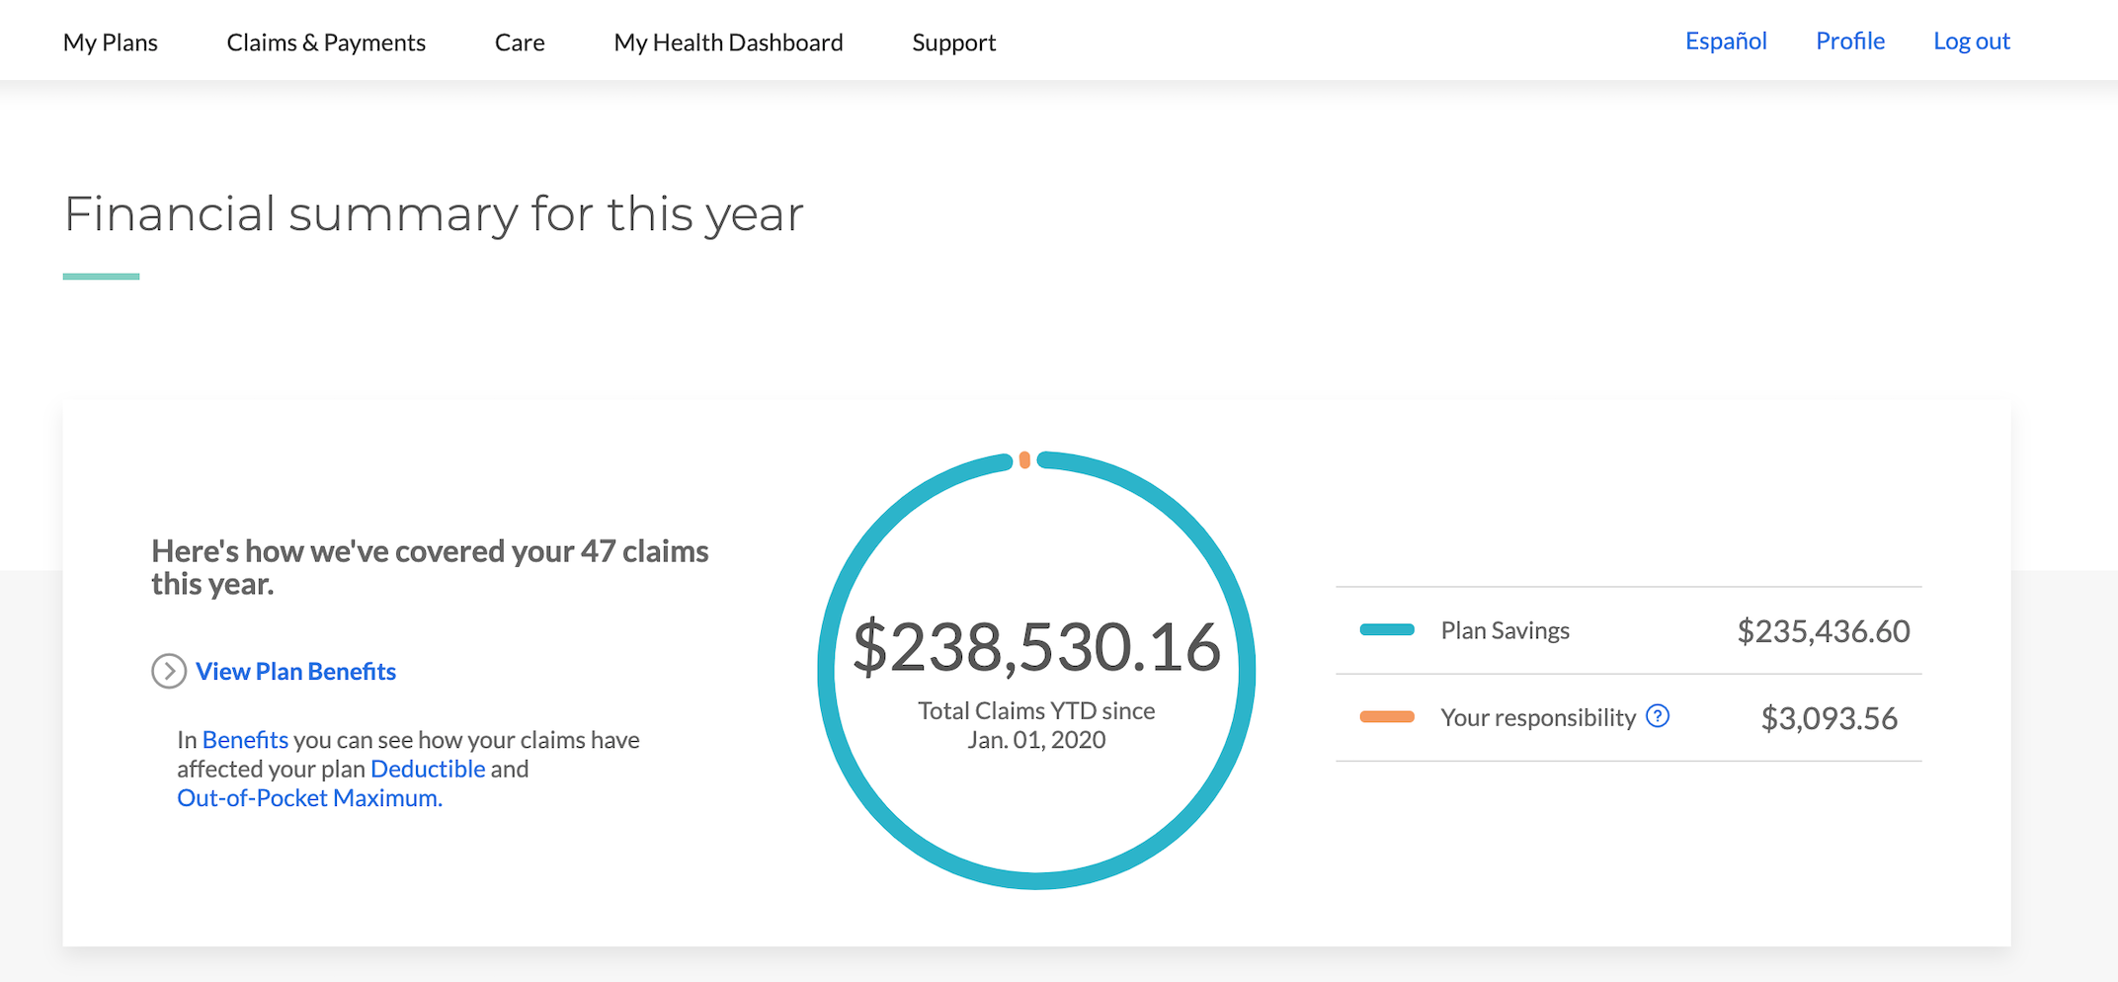Go to My Health Dashboard

tap(728, 42)
